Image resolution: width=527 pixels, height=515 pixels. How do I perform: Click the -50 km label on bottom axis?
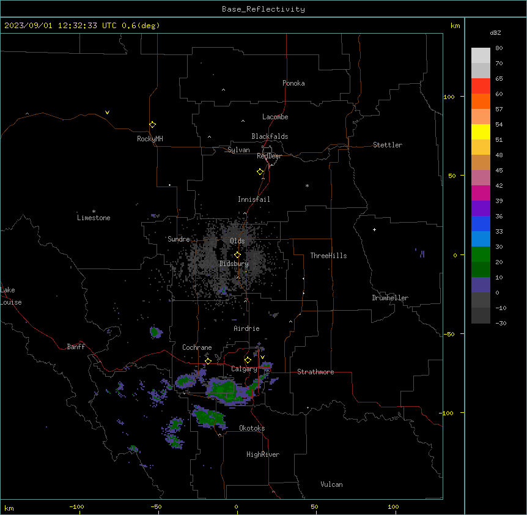(156, 506)
